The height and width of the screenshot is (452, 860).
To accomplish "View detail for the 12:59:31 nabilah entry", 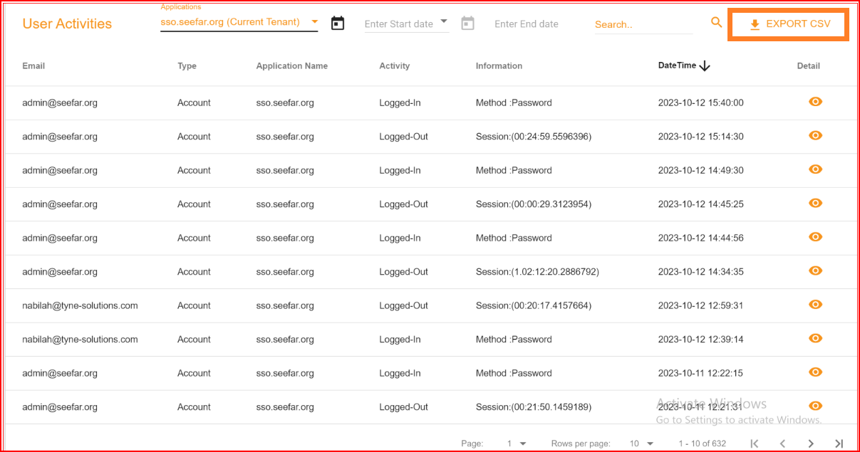I will click(x=816, y=305).
